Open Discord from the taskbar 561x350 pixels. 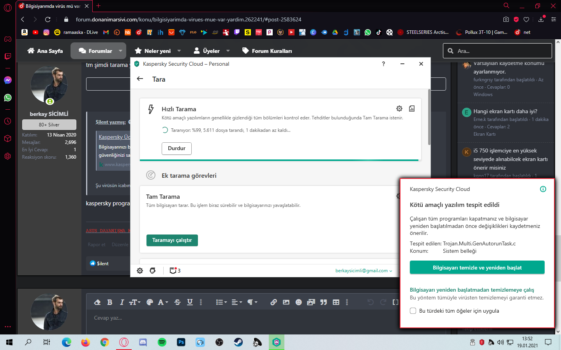[x=143, y=342]
